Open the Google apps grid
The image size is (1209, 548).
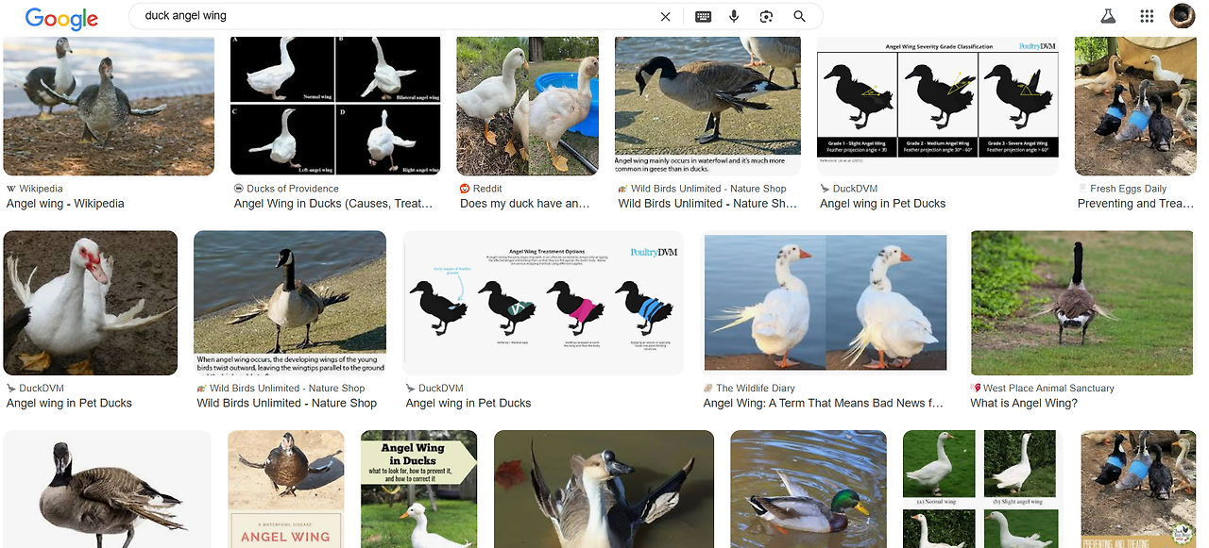click(x=1147, y=16)
